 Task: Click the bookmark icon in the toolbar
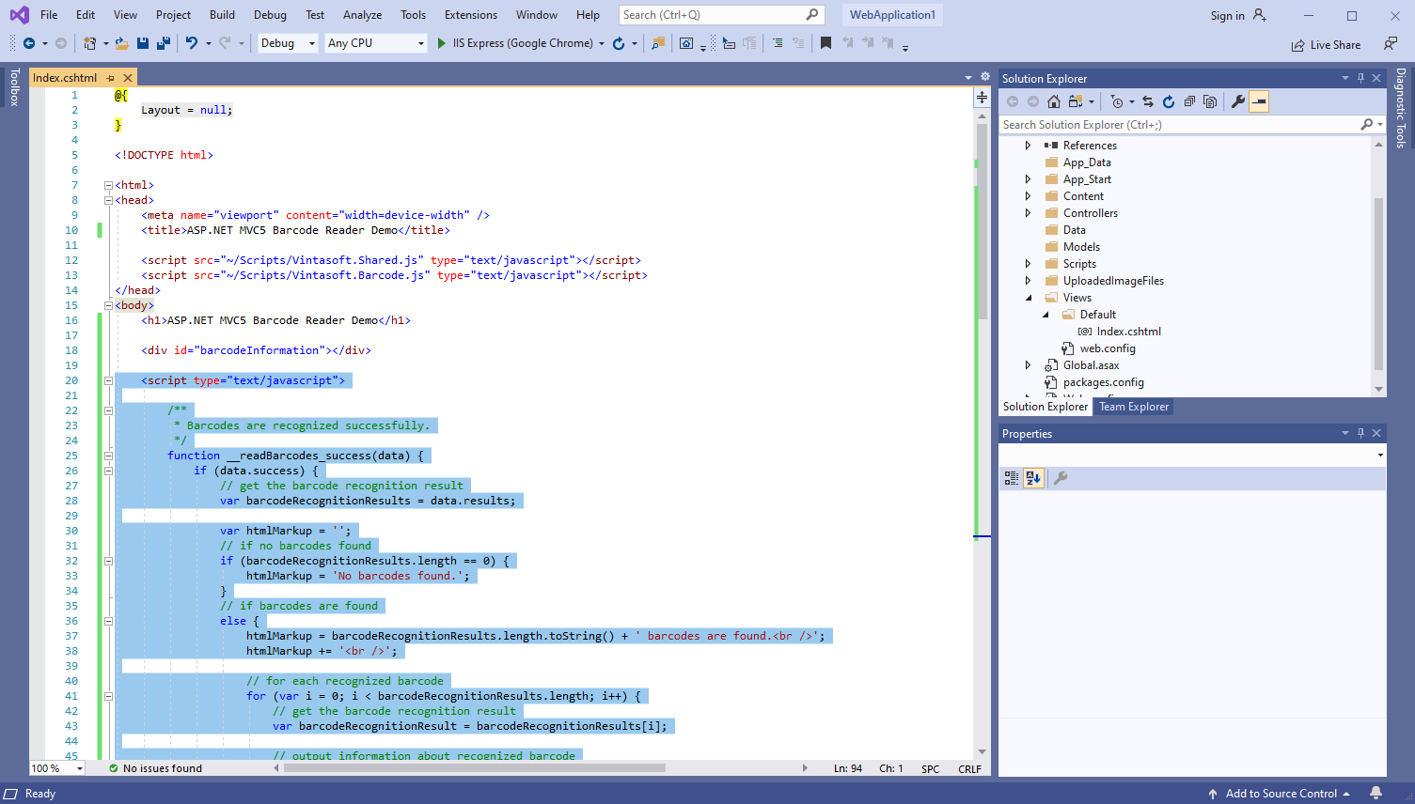(825, 43)
